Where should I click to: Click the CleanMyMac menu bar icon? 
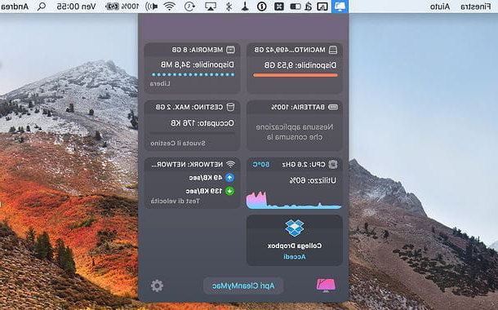click(340, 7)
